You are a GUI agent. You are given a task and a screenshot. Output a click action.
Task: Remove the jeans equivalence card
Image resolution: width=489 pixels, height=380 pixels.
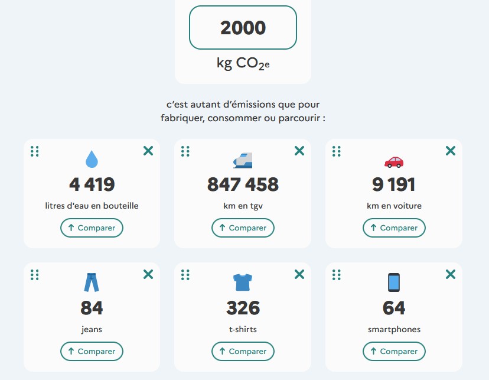[148, 274]
